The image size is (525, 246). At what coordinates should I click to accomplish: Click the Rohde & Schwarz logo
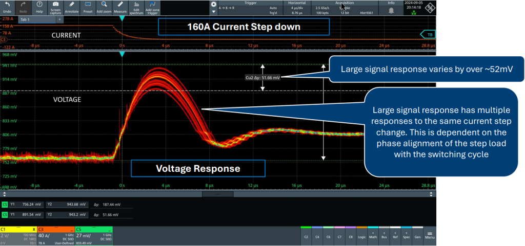click(429, 8)
